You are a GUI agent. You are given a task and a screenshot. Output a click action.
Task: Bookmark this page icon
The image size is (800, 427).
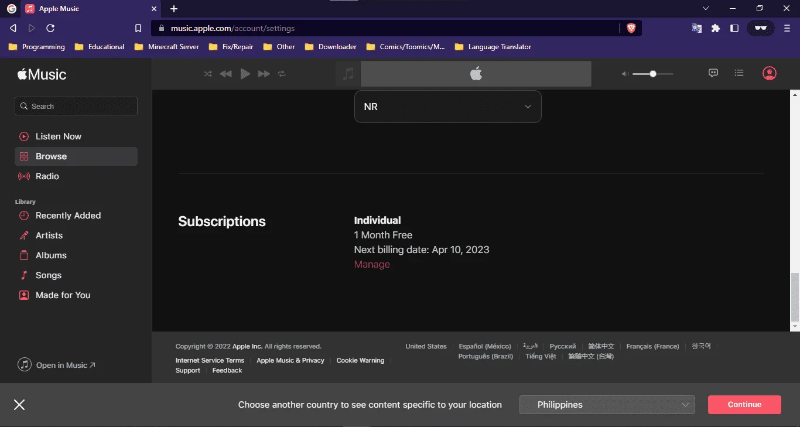(138, 28)
